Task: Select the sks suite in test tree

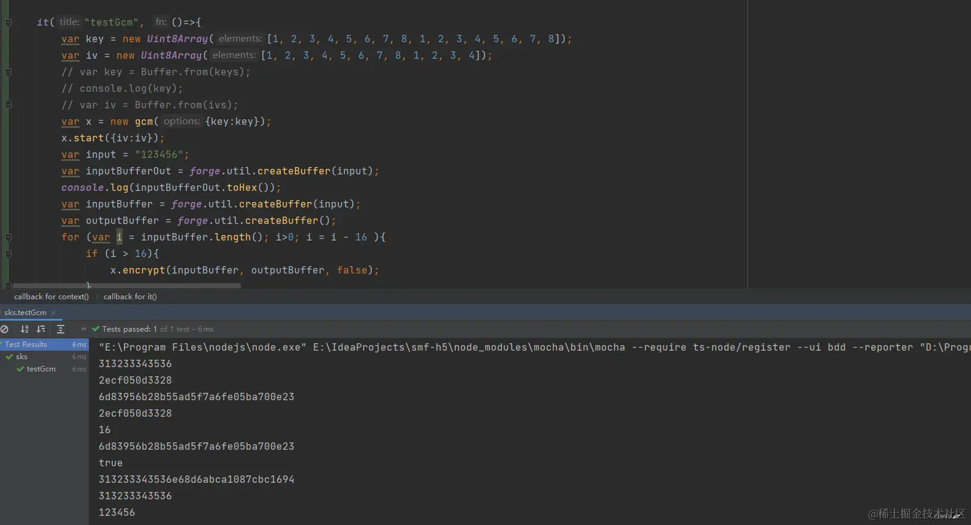Action: click(x=44, y=357)
